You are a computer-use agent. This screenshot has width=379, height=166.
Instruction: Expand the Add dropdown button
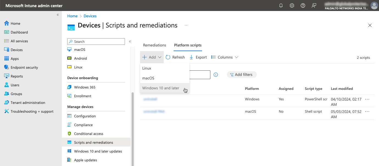point(152,57)
